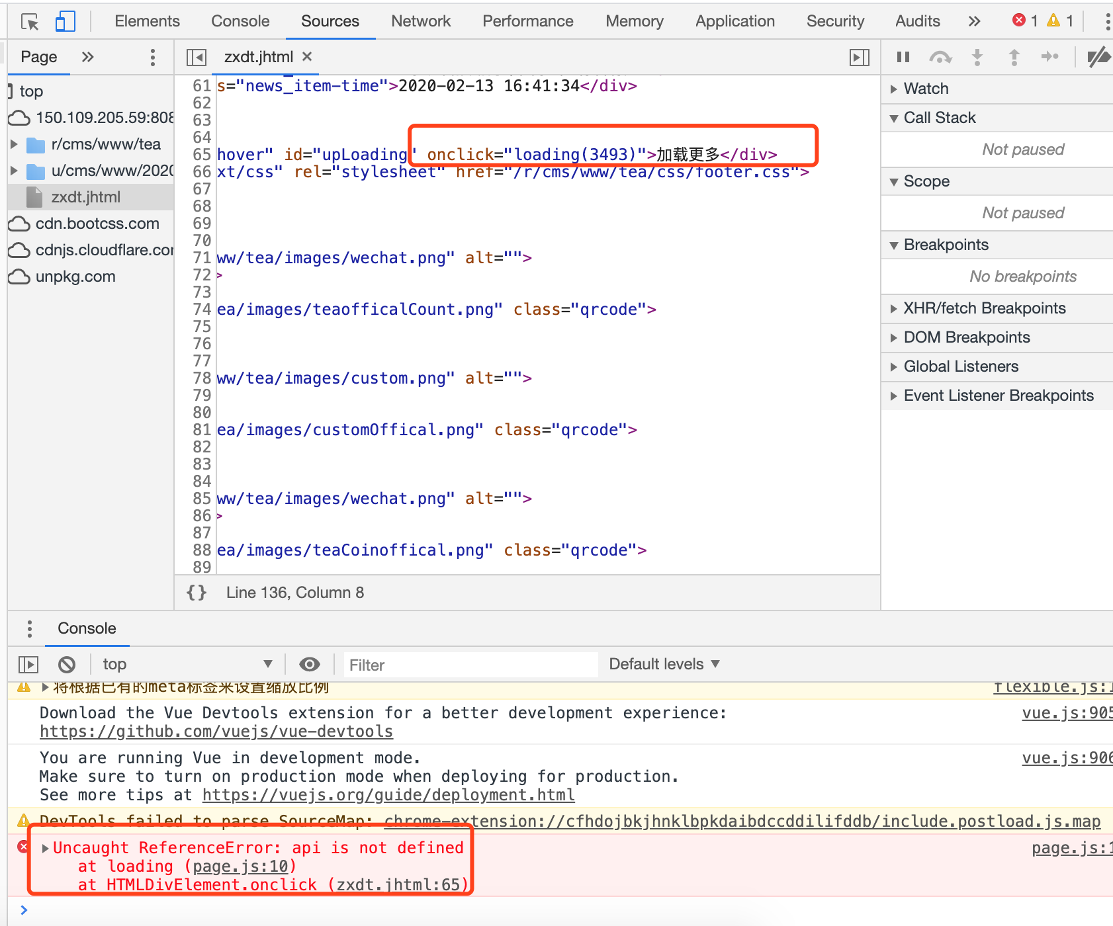Image resolution: width=1113 pixels, height=926 pixels.
Task: Open the Default levels dropdown
Action: pos(664,664)
